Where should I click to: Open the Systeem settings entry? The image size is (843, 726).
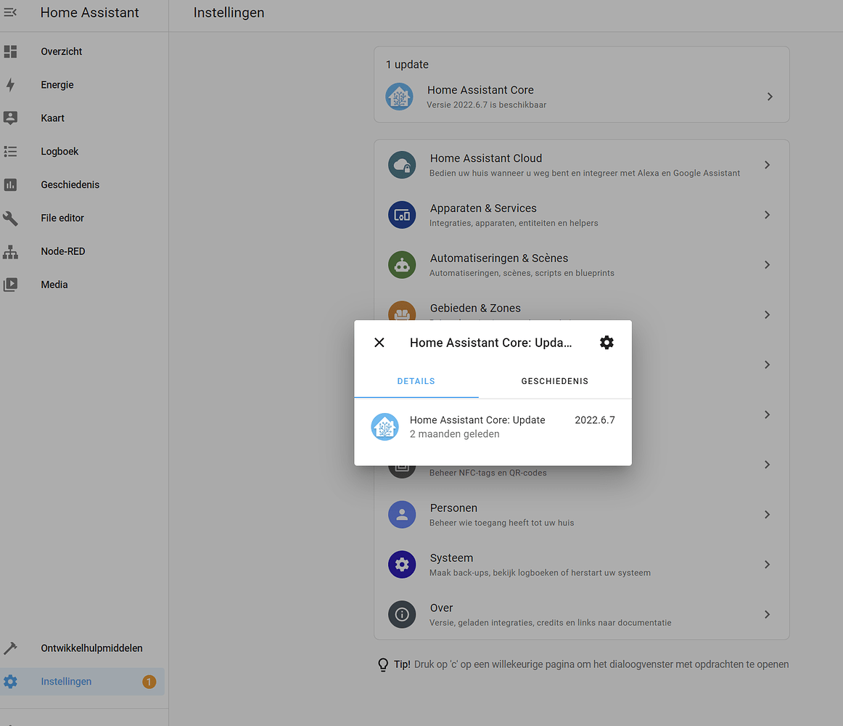pyautogui.click(x=451, y=558)
